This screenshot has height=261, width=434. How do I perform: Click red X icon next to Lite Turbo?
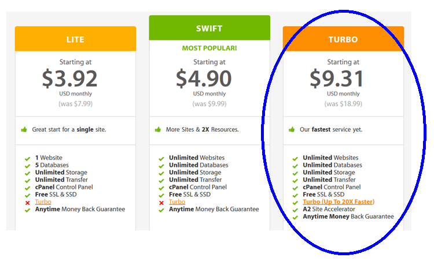pos(27,203)
